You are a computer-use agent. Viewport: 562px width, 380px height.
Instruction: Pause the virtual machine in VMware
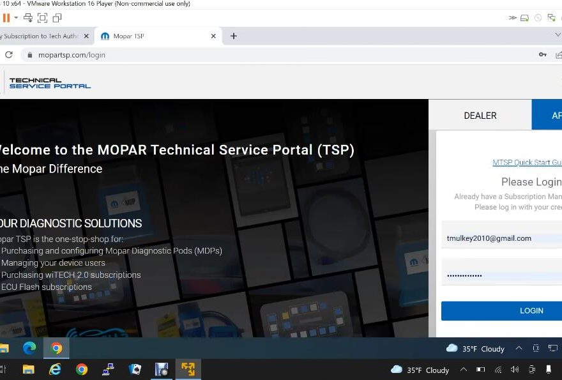[x=6, y=18]
